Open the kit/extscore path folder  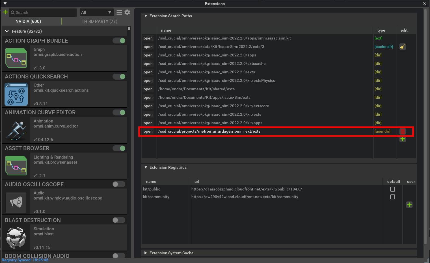click(148, 106)
